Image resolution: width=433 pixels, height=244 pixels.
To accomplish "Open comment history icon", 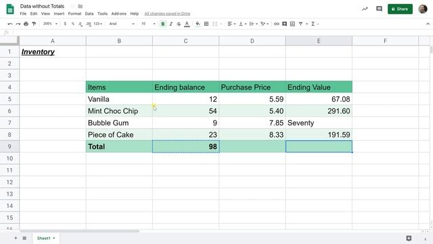I will pyautogui.click(x=379, y=9).
